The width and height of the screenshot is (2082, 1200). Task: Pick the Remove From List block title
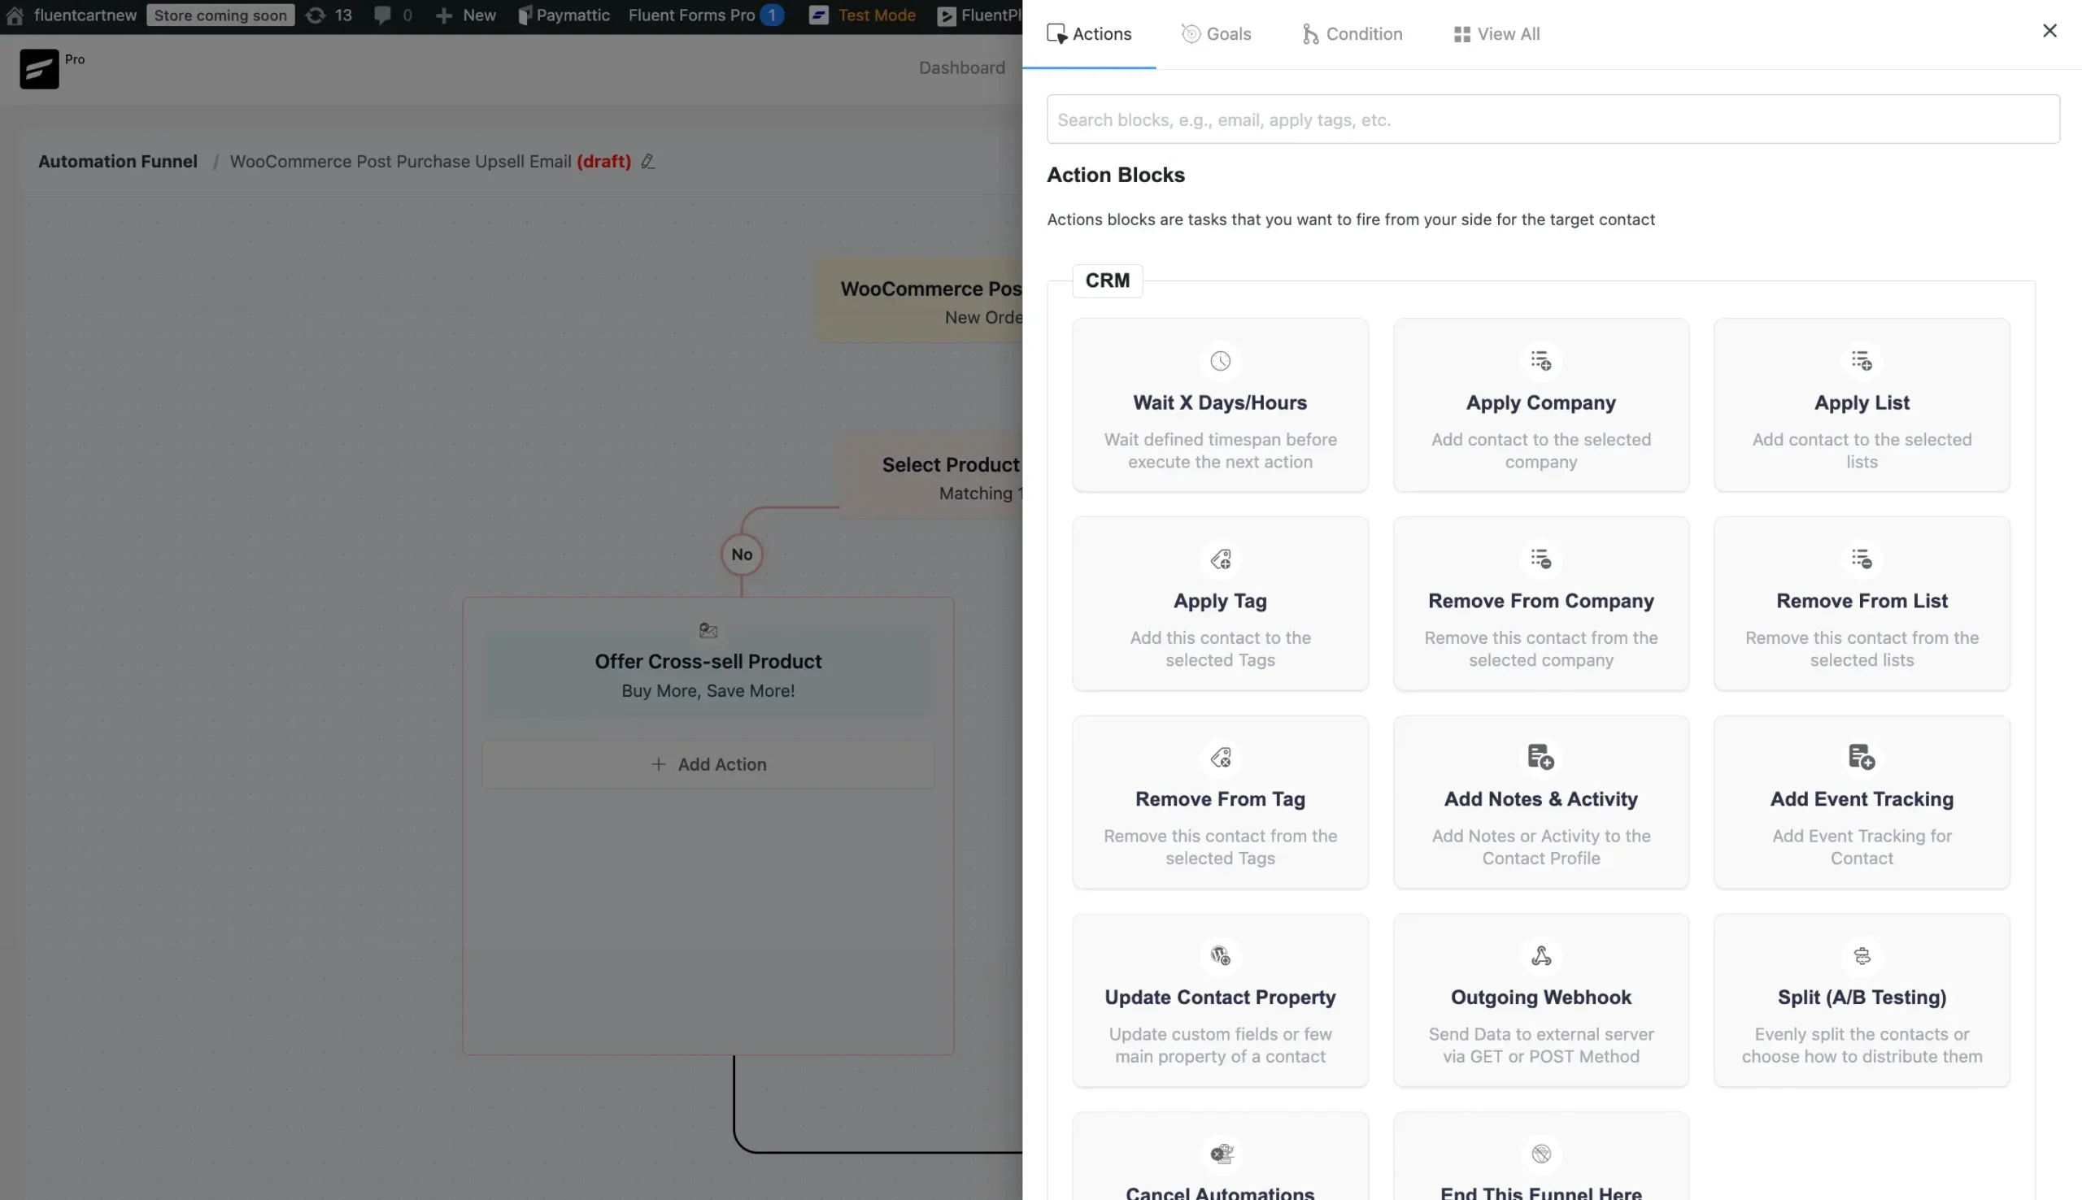pos(1861,601)
